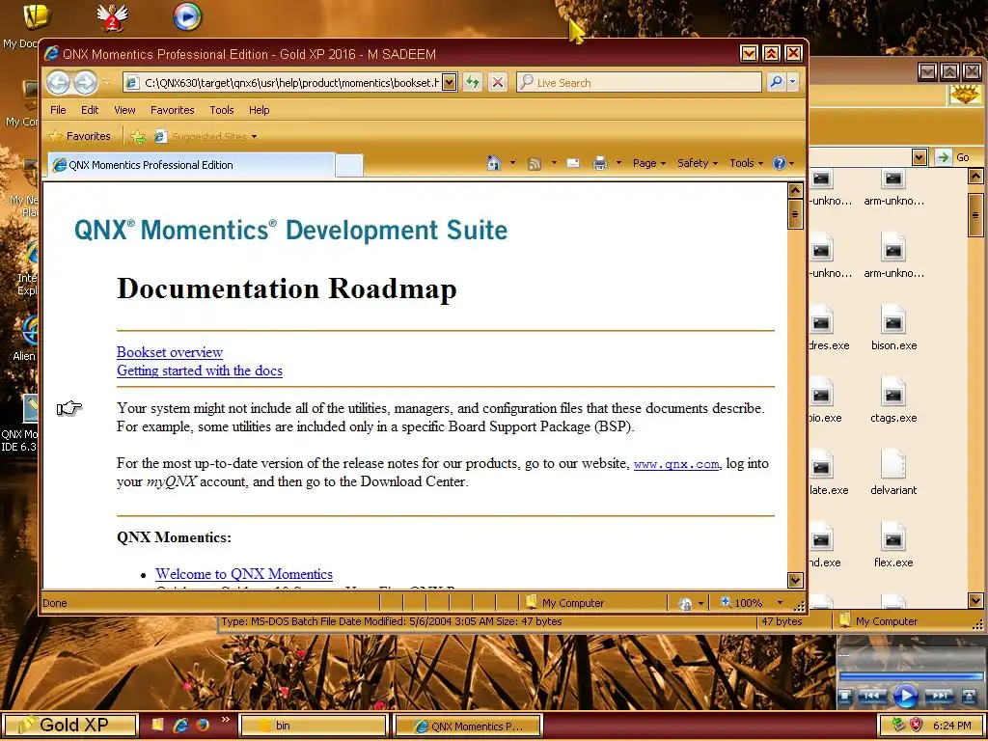This screenshot has width=988, height=741.
Task: Switch to QNX Momentics taskbar button
Action: coord(468,726)
